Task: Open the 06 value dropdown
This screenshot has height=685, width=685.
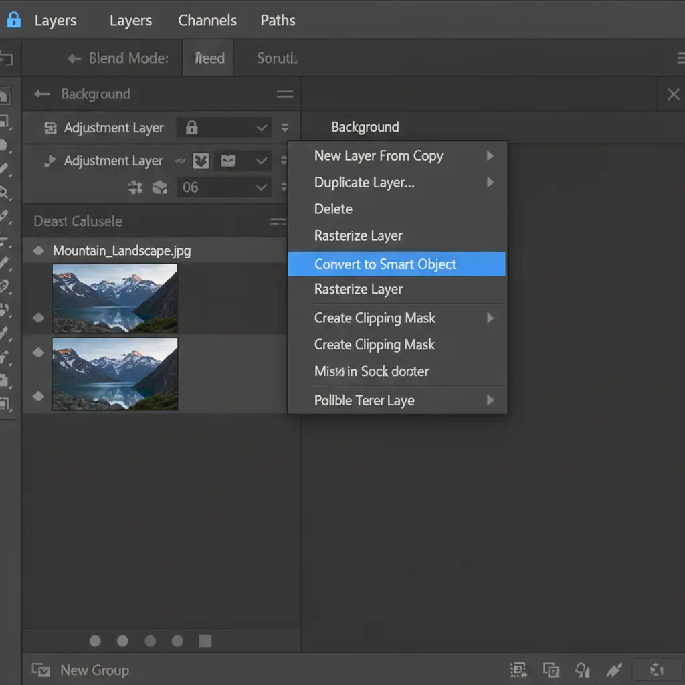Action: pos(262,188)
